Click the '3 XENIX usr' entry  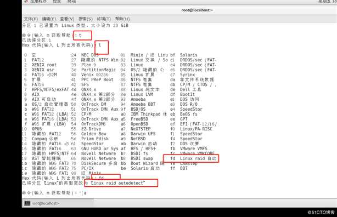(39, 70)
